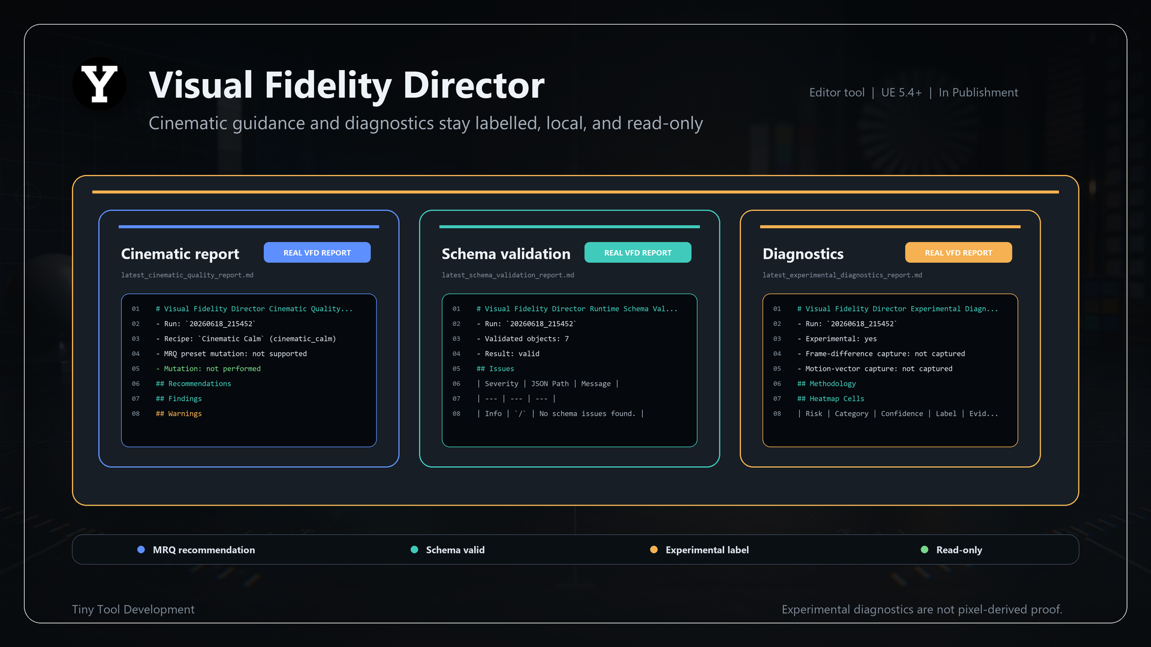Click 'Validated objects: 7' line

click(x=523, y=339)
